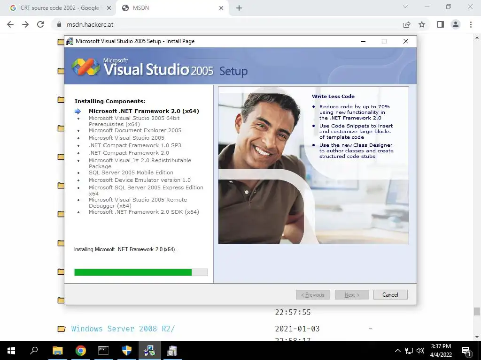Open the Windows Server 2008 R2/ folder link
Screen dimensions: 481x360
tap(123, 329)
